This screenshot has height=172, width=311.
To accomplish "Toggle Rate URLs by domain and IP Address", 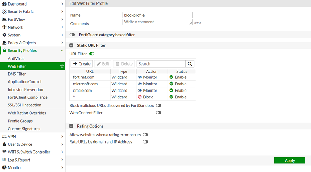I will pyautogui.click(x=145, y=142).
